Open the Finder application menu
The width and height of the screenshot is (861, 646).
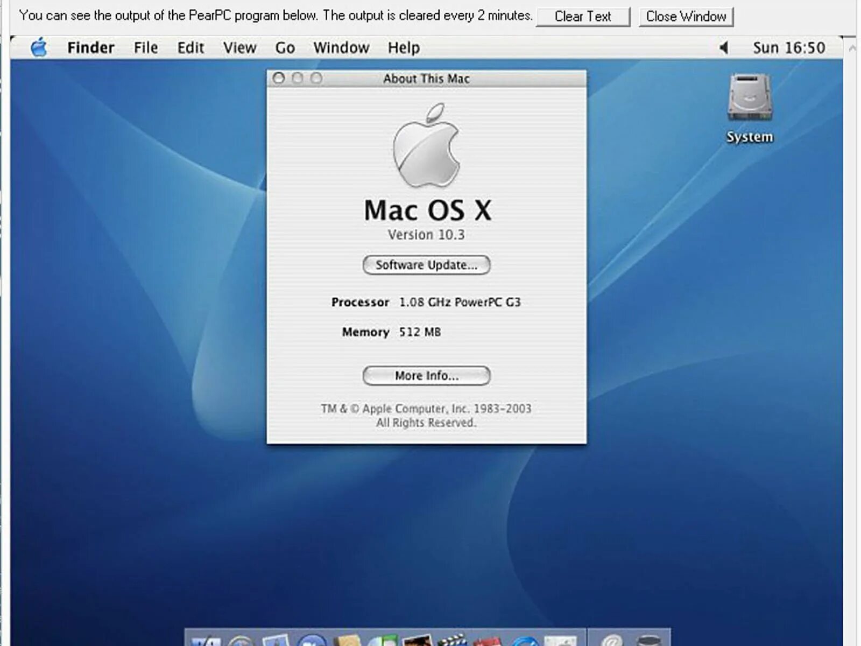coord(90,47)
